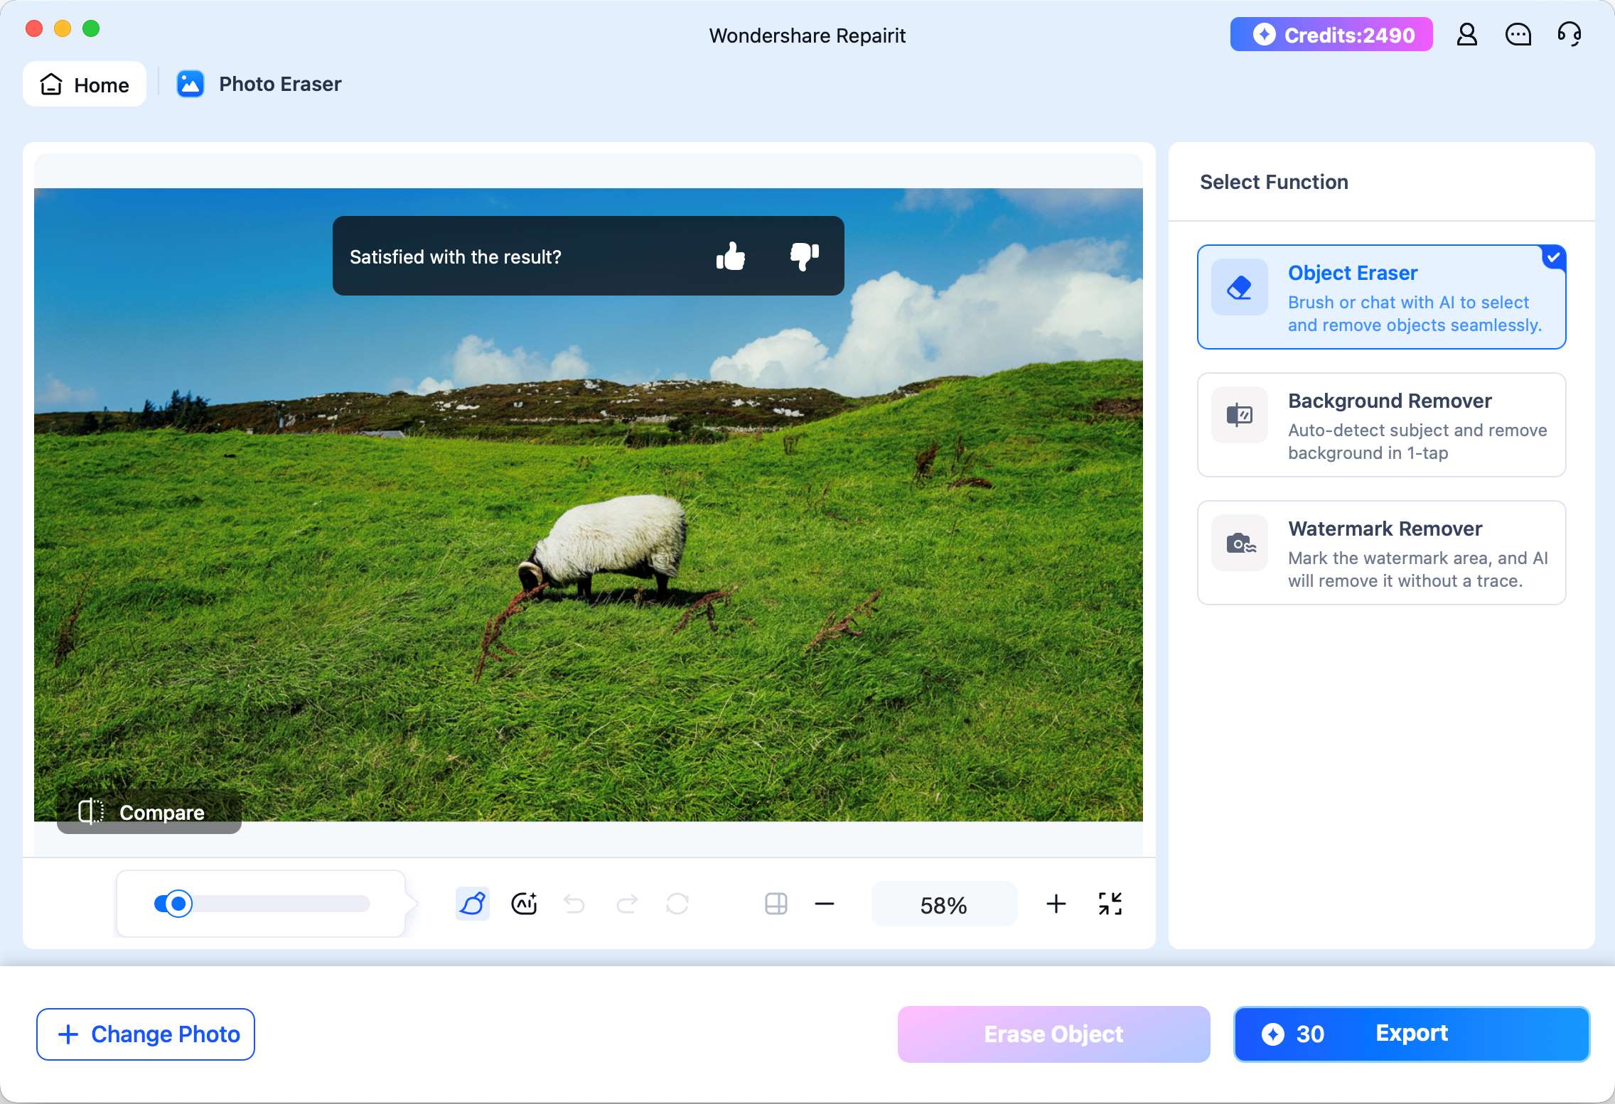Click the undo arrow icon

tap(574, 904)
